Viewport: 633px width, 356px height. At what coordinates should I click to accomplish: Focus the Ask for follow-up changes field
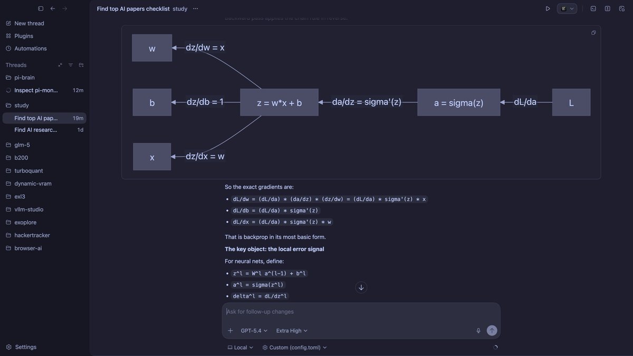[x=361, y=312]
